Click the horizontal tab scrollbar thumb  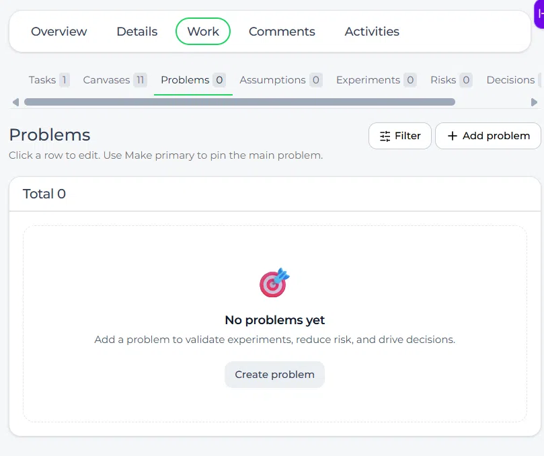(239, 102)
